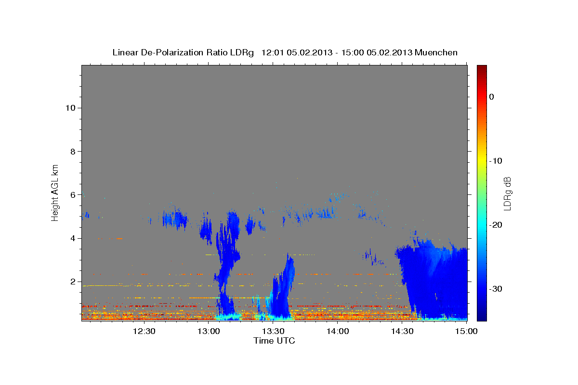The image size is (578, 385).
Task: Select height label 4 on y-axis
Action: pos(72,238)
